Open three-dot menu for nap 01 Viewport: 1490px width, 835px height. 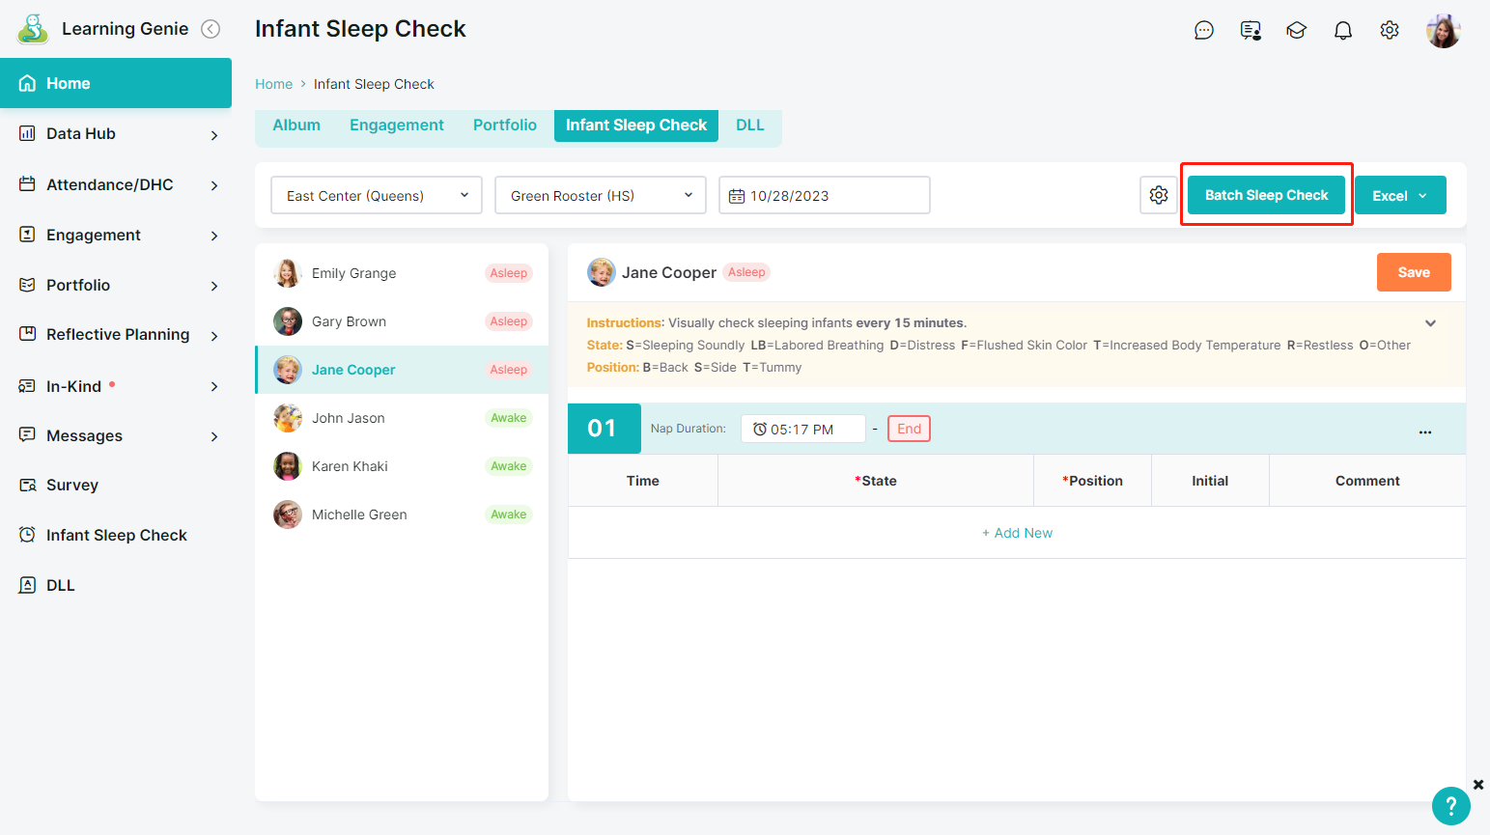pos(1424,431)
